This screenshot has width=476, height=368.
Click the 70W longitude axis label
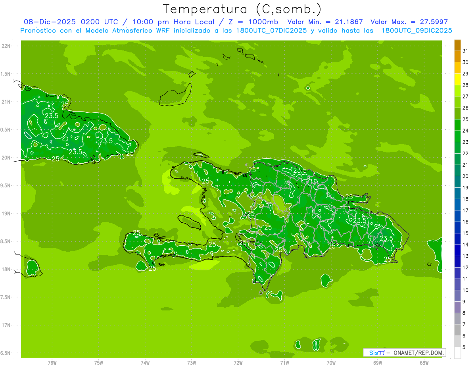click(331, 363)
